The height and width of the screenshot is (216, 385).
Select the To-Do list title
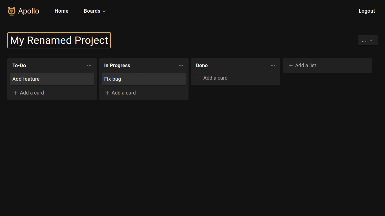19,66
